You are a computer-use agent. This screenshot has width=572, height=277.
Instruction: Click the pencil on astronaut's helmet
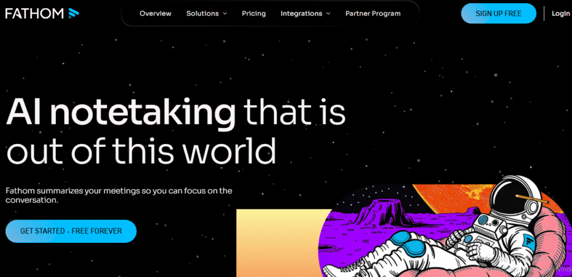532,199
